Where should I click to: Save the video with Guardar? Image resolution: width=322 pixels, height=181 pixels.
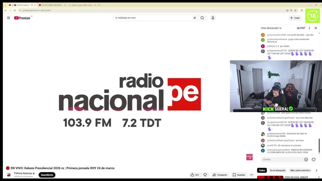pos(239,175)
